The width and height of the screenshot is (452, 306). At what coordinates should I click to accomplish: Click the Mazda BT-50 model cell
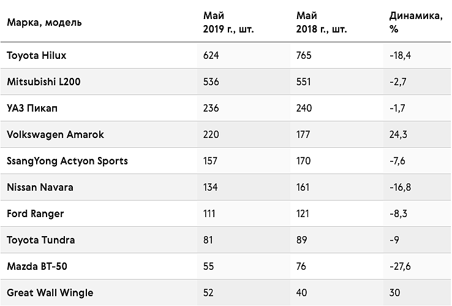tap(37, 266)
